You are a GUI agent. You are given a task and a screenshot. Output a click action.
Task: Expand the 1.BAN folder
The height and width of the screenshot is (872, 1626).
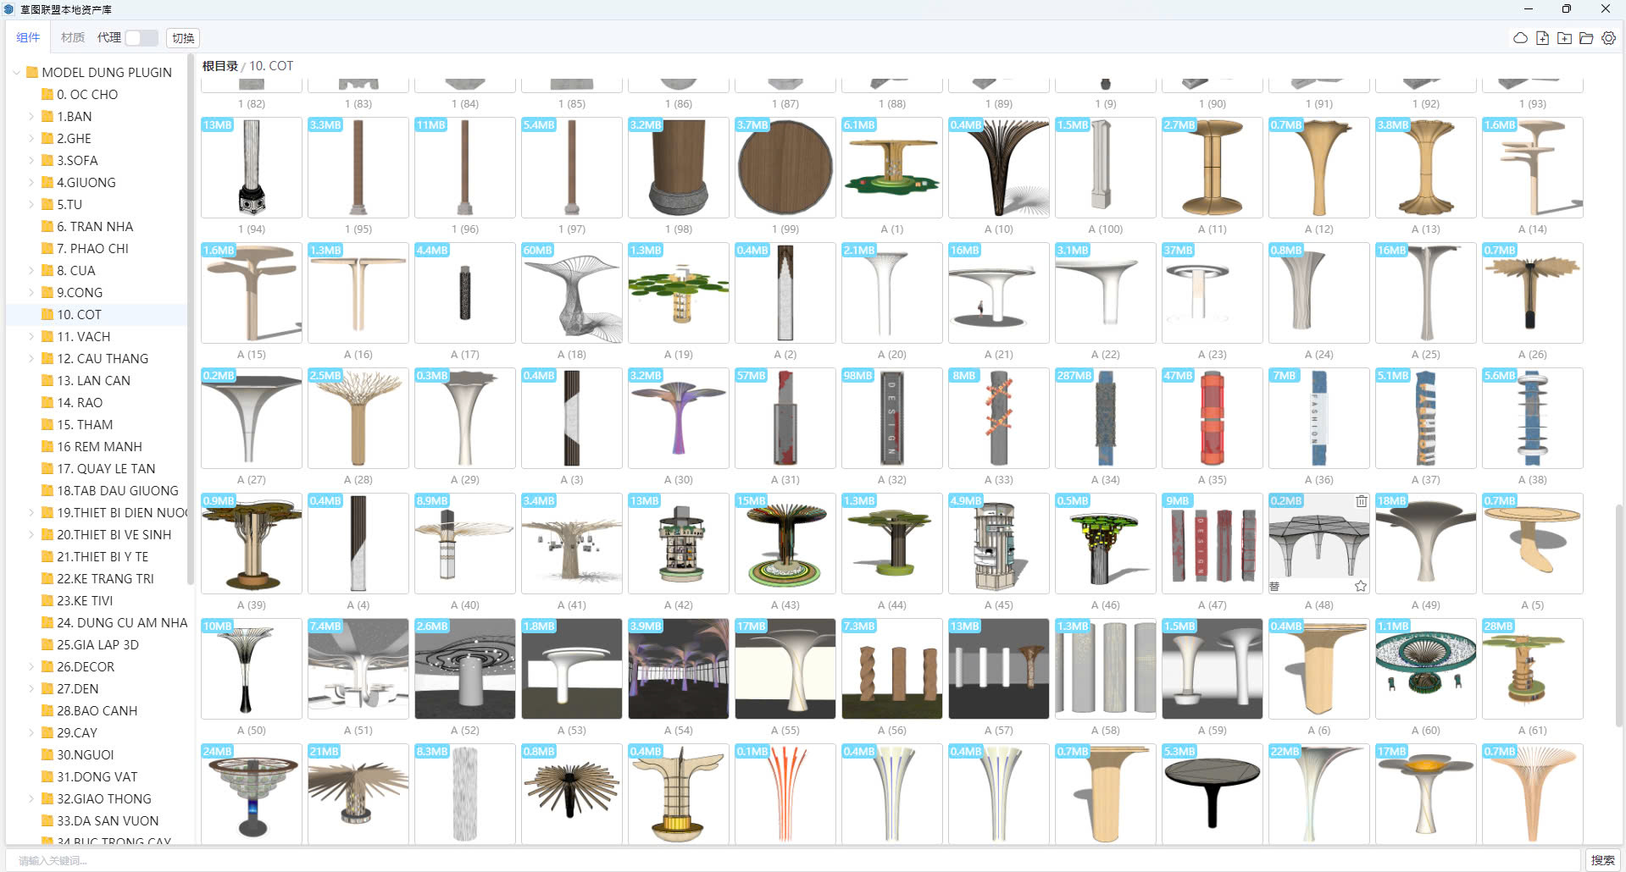point(31,117)
